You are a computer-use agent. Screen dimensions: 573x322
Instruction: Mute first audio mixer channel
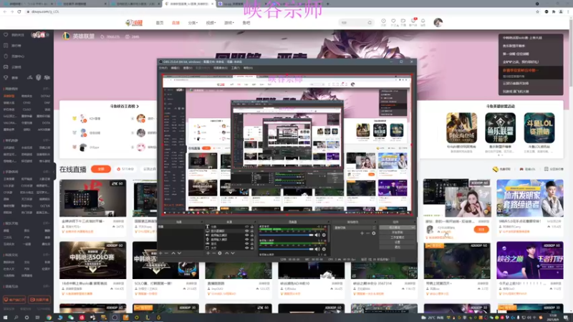click(317, 235)
